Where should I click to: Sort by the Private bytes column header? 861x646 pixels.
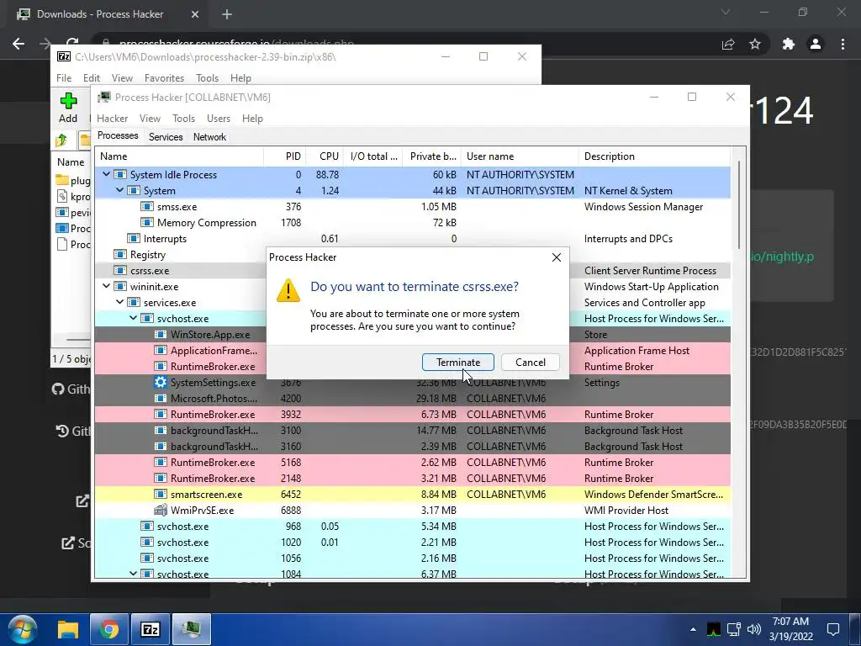[431, 156]
